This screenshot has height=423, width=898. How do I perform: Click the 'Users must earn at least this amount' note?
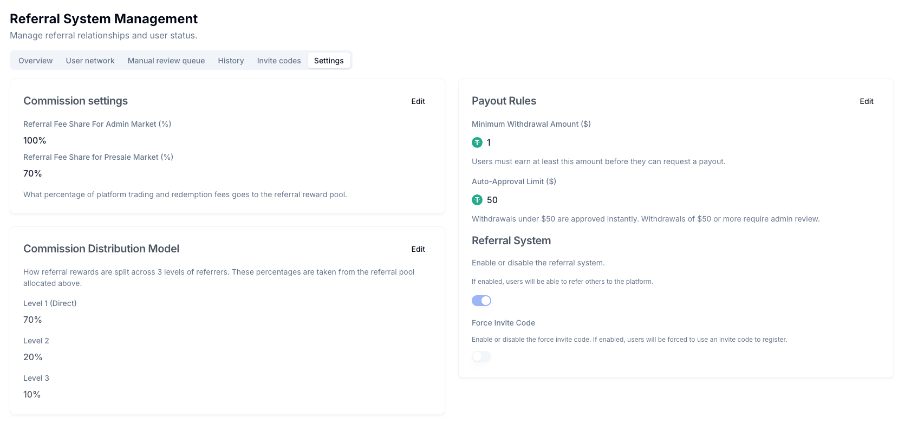[x=598, y=161]
